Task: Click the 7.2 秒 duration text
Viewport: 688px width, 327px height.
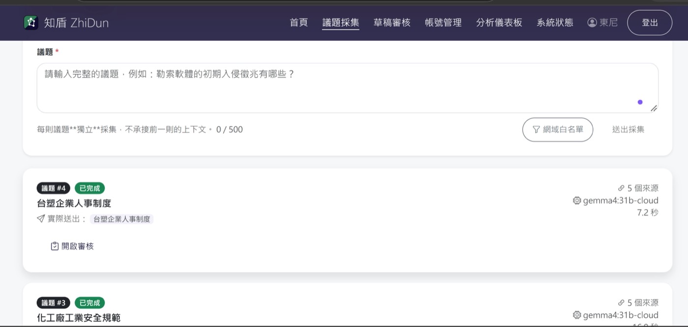Action: tap(648, 212)
